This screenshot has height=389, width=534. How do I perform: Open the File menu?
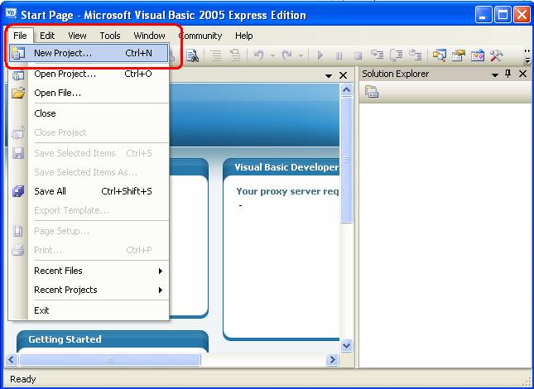(20, 36)
